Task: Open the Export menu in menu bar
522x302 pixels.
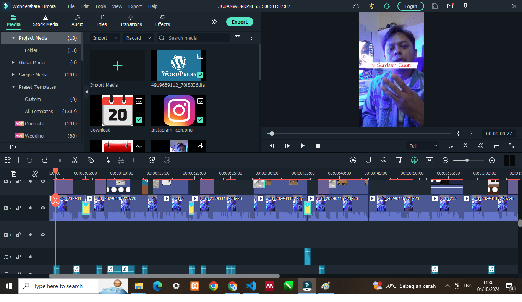Action: (135, 6)
